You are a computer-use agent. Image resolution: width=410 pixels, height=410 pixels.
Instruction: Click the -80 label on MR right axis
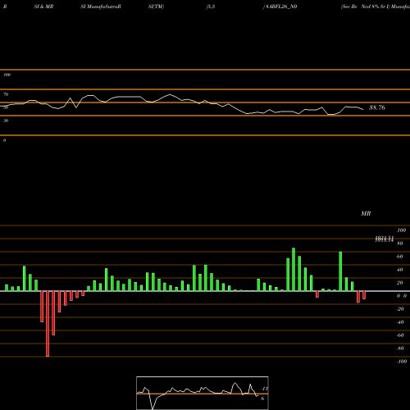(x=400, y=348)
